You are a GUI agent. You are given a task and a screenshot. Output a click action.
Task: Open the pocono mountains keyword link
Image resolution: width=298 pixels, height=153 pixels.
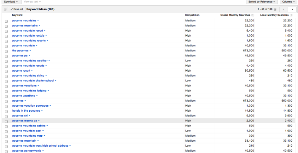pyautogui.click(x=24, y=21)
